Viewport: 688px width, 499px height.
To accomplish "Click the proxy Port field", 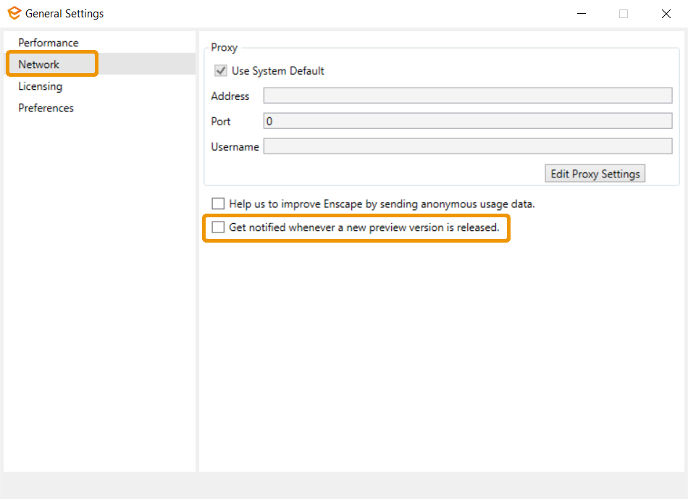I will pyautogui.click(x=468, y=121).
